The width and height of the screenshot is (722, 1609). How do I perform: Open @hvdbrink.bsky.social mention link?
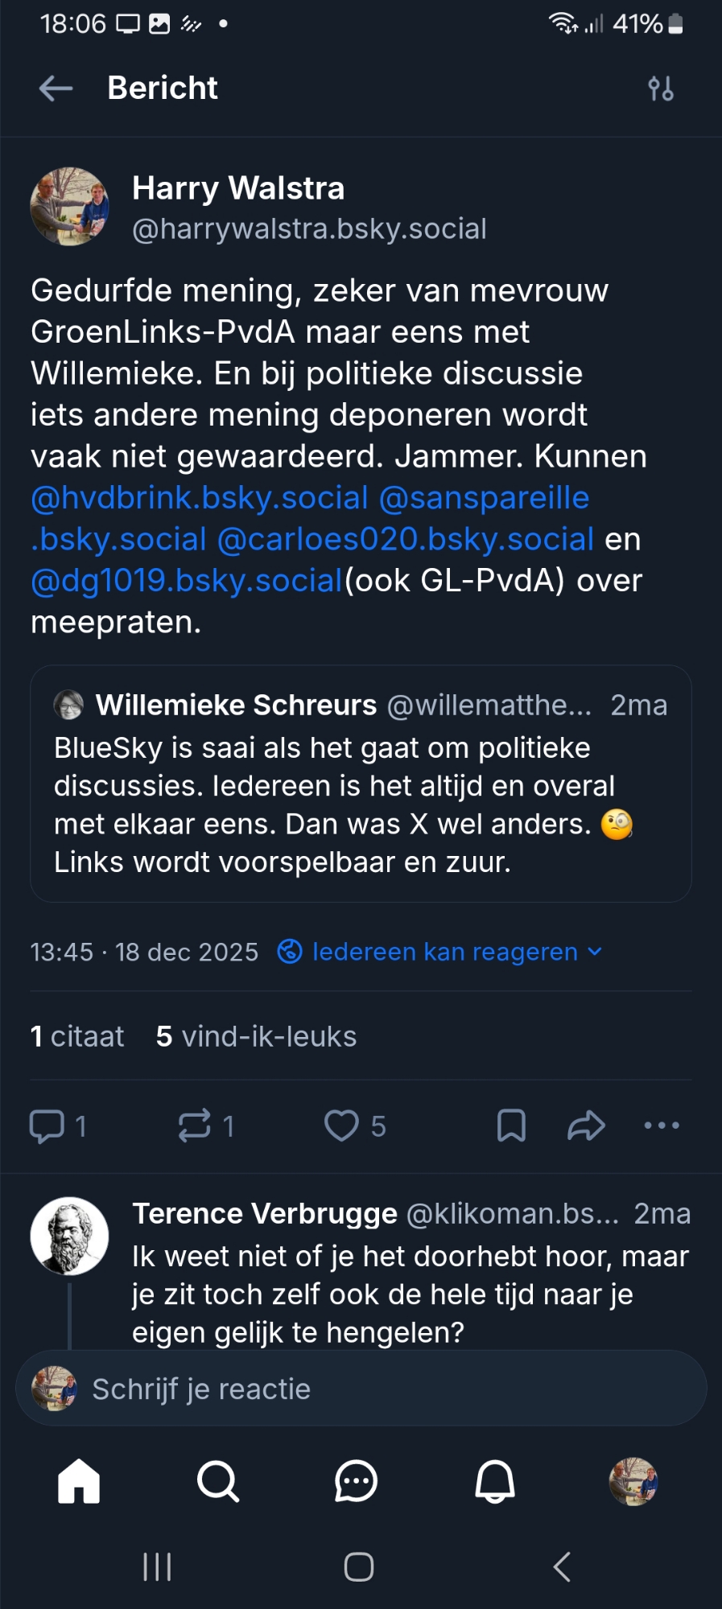pos(199,498)
